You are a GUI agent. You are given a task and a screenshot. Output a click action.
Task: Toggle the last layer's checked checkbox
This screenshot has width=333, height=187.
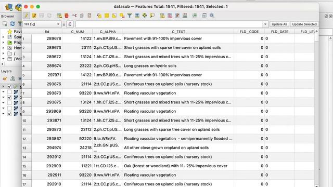pos(9,114)
